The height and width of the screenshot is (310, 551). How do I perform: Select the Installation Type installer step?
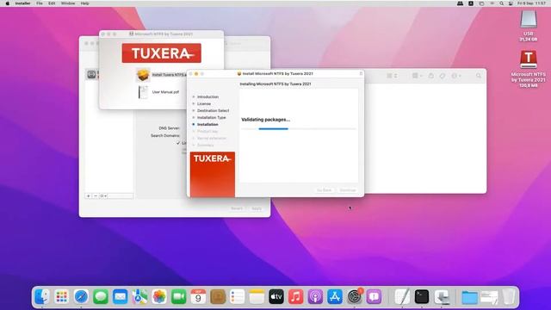[x=211, y=117]
